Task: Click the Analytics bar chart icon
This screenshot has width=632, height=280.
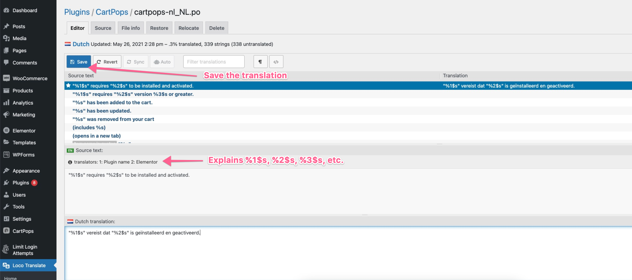Action: (6, 103)
